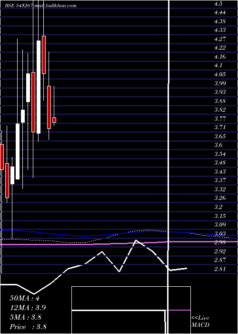The height and width of the screenshot is (334, 238).
Task: Click the 4.27 price axis label
Action: point(220,39)
